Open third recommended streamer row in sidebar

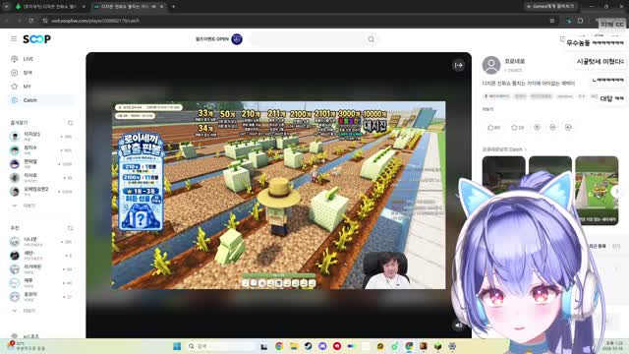tap(41, 268)
